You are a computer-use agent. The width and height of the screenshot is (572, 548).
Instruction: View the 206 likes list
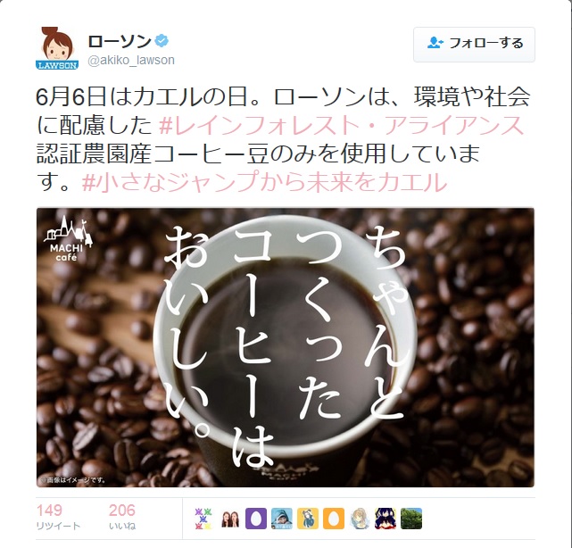coord(122,517)
